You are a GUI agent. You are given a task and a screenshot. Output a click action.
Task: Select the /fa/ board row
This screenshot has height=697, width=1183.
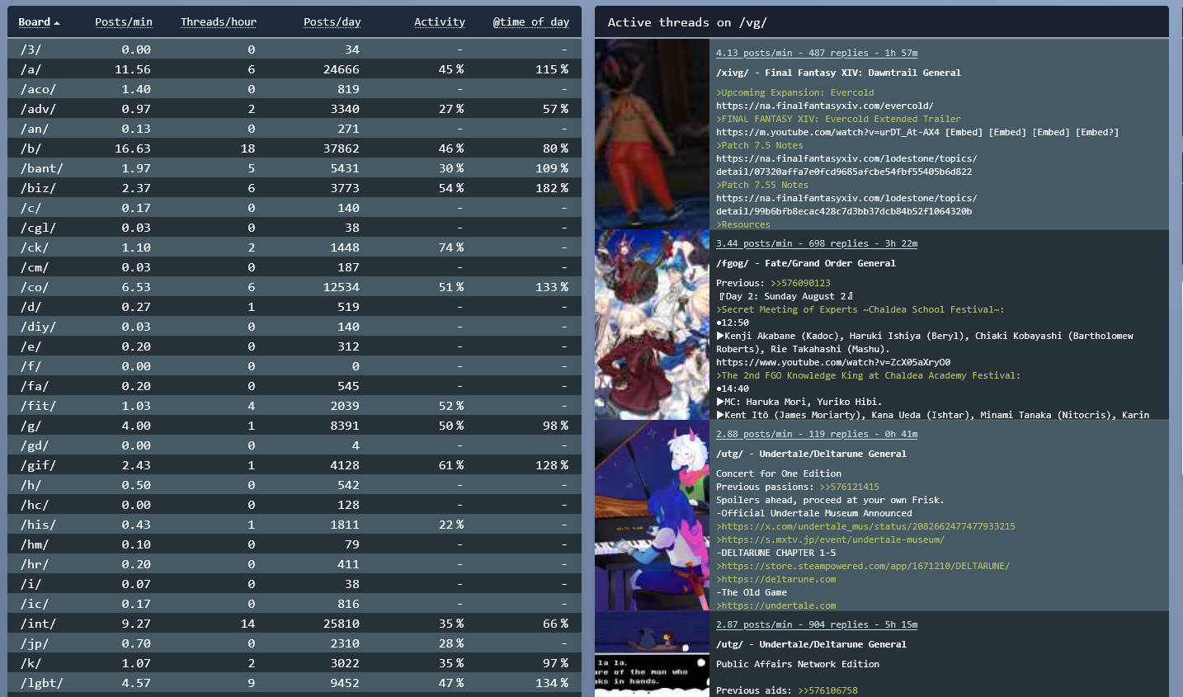click(295, 386)
